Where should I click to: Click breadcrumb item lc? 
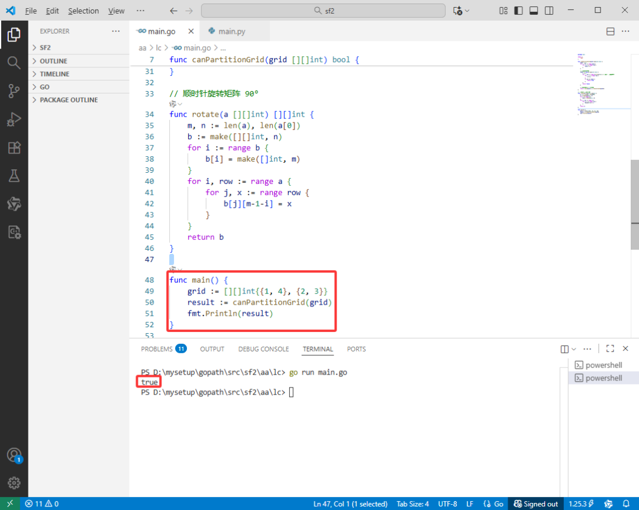(159, 48)
